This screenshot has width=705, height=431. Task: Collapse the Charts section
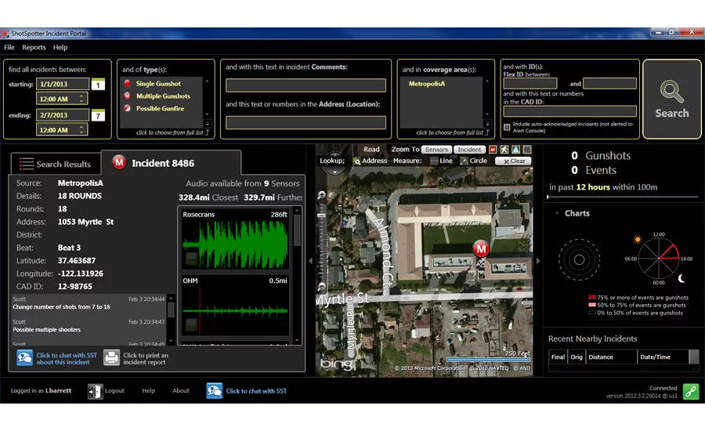(x=558, y=213)
